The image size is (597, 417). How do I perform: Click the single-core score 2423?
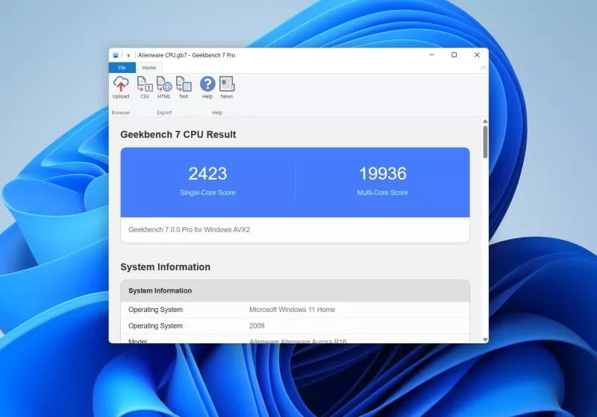[208, 174]
